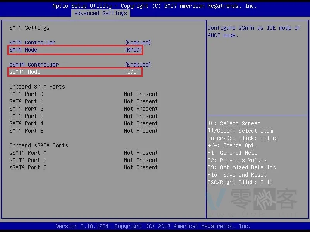Open sSATA Mode IDE option list

click(x=132, y=72)
